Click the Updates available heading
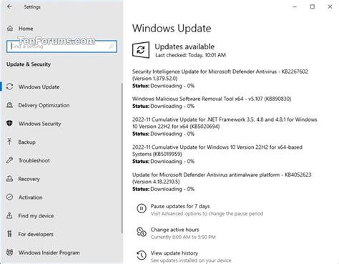 click(185, 47)
